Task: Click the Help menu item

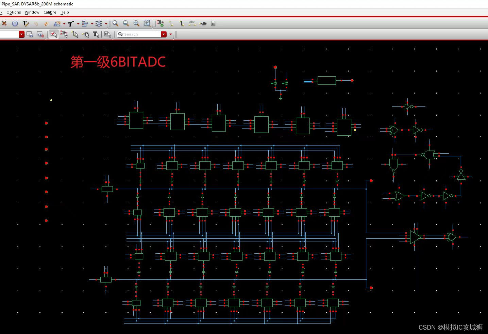Action: click(64, 12)
